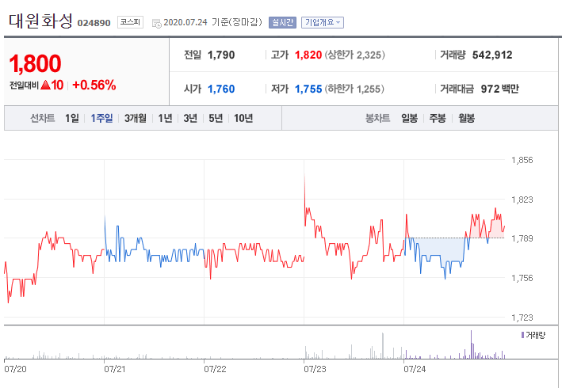Click the 봉차트 label
The width and height of the screenshot is (562, 388).
(377, 118)
